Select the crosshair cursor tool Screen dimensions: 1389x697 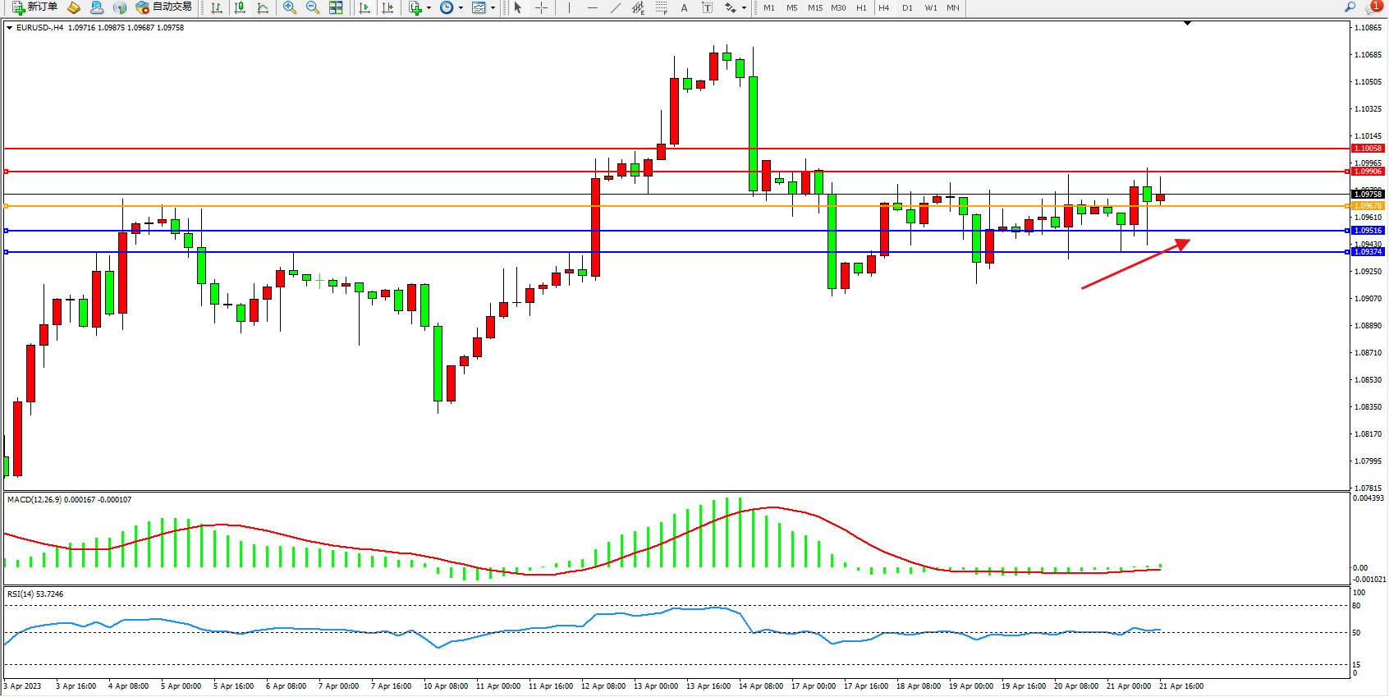tap(541, 7)
